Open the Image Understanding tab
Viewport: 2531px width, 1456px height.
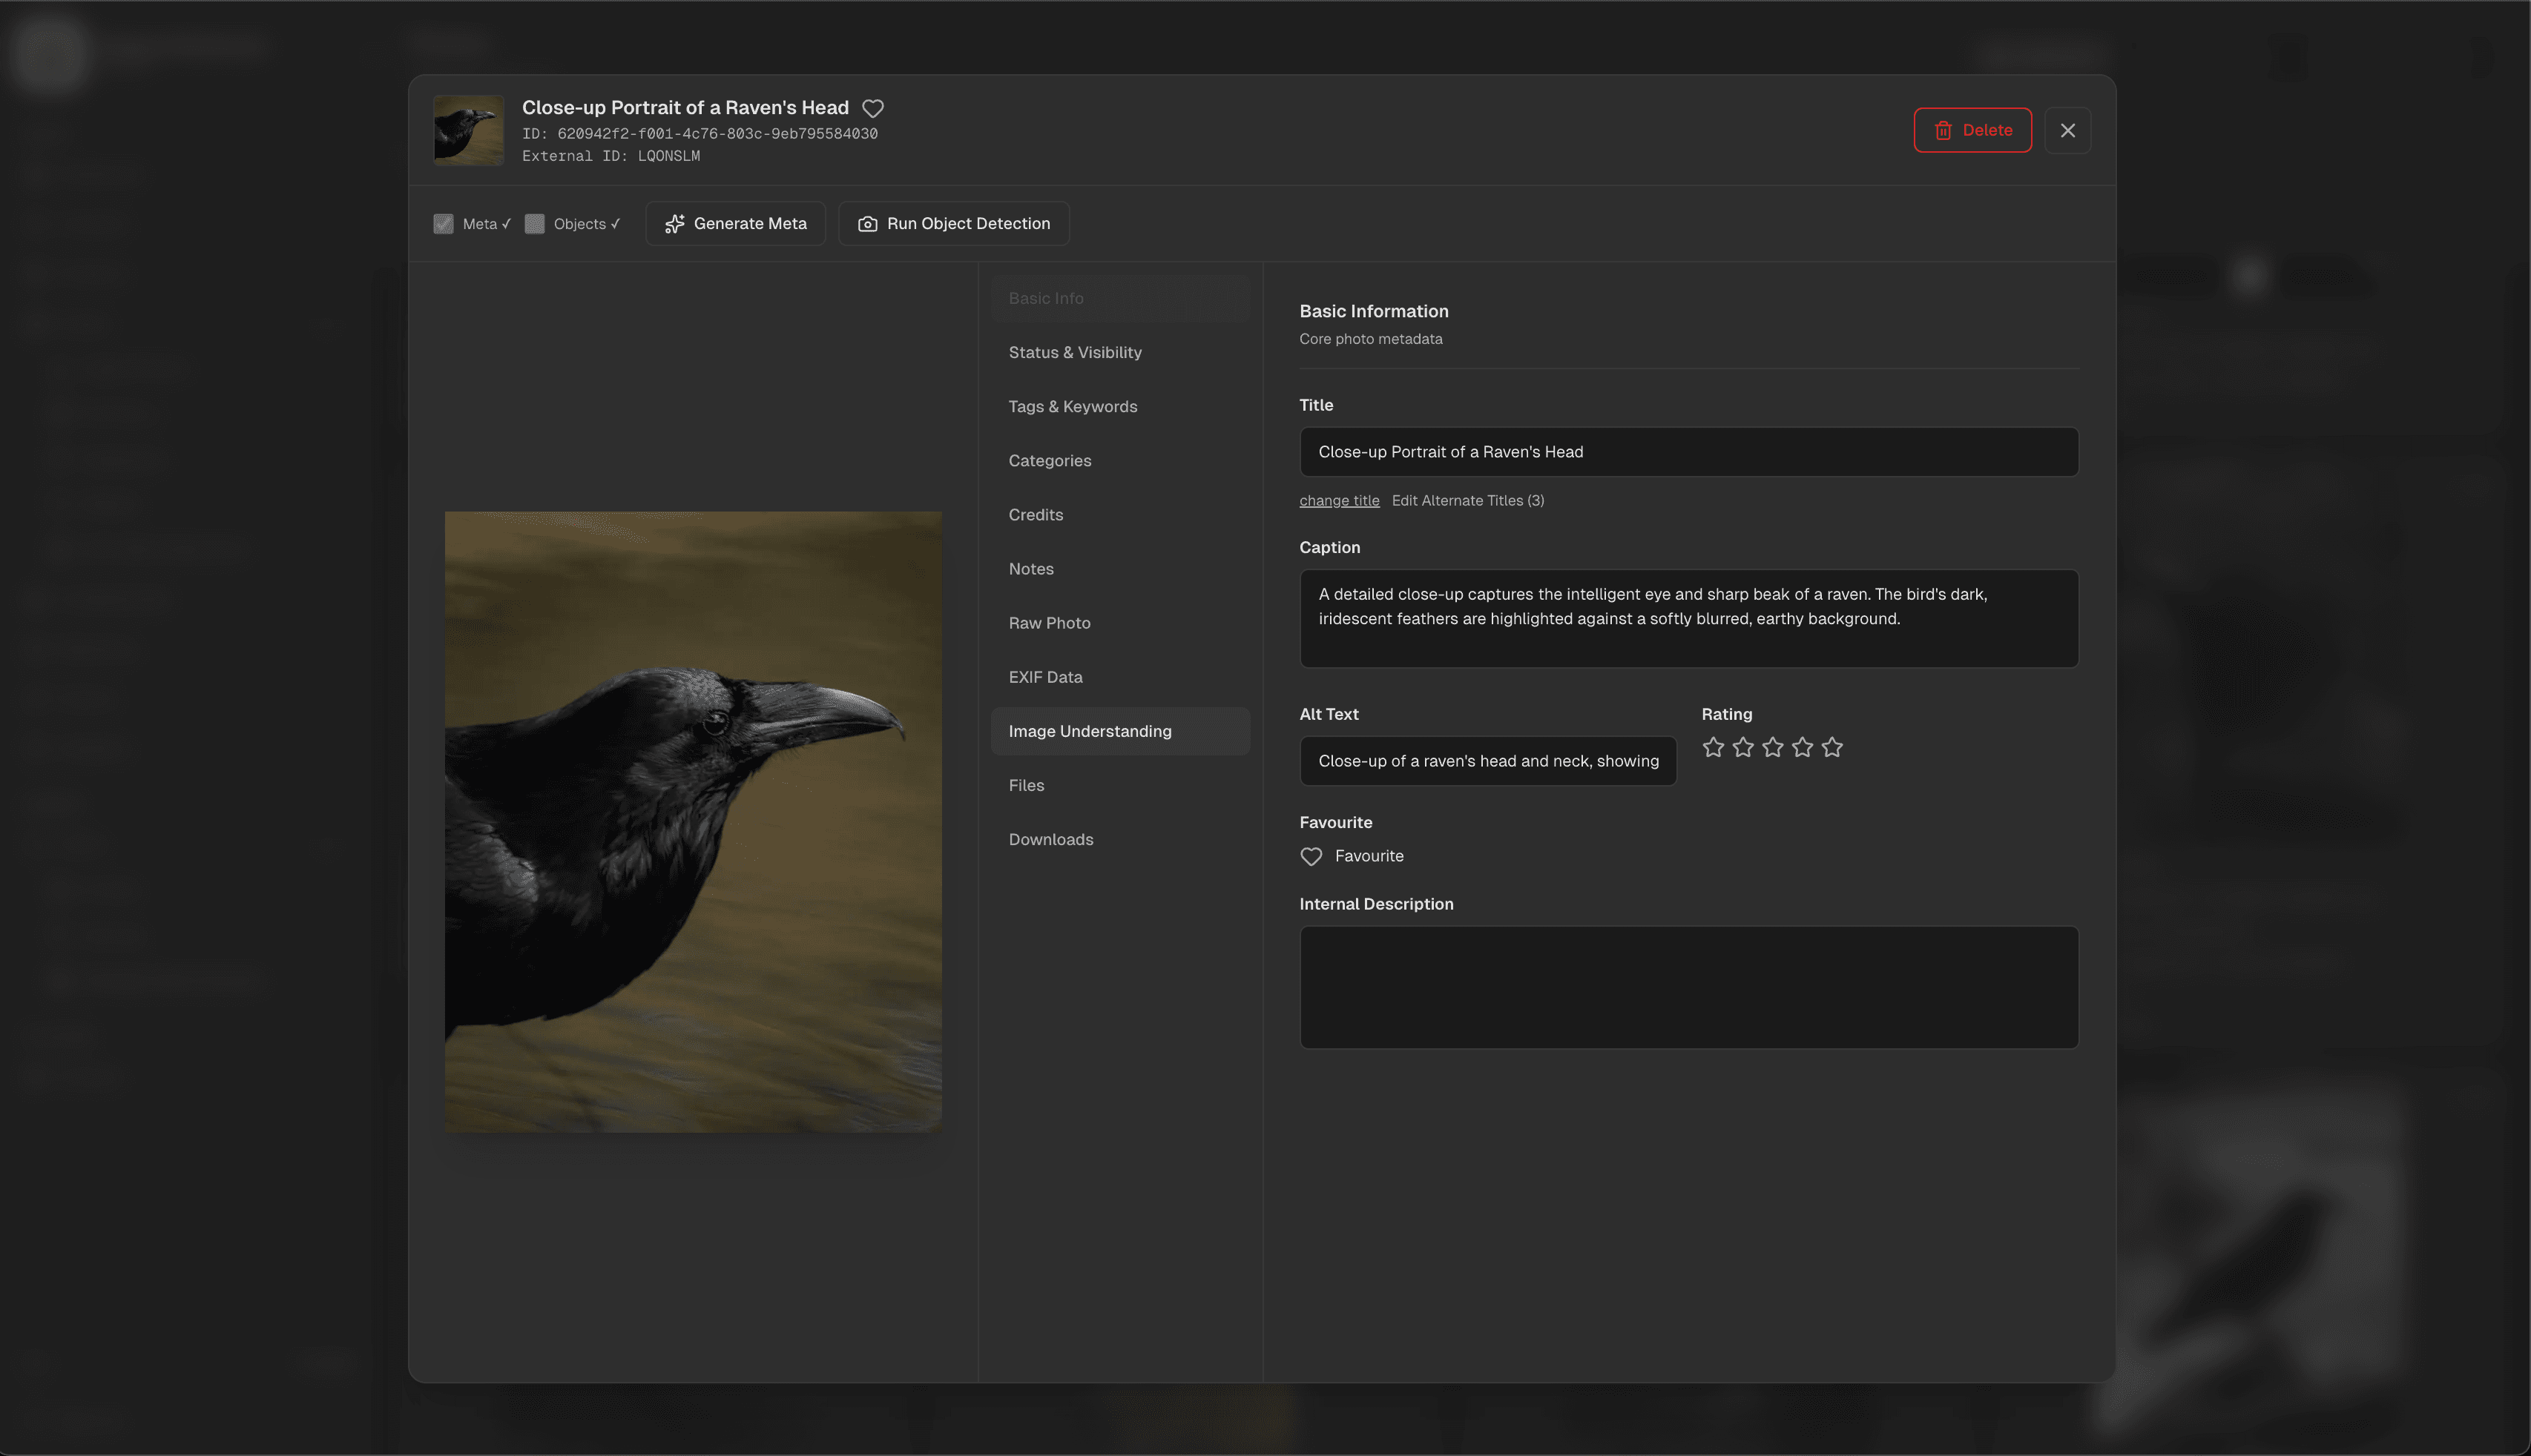(x=1090, y=731)
